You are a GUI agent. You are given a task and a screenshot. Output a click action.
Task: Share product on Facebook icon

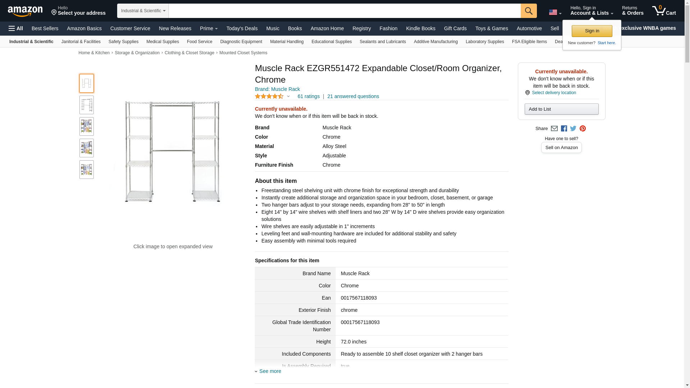[564, 129]
